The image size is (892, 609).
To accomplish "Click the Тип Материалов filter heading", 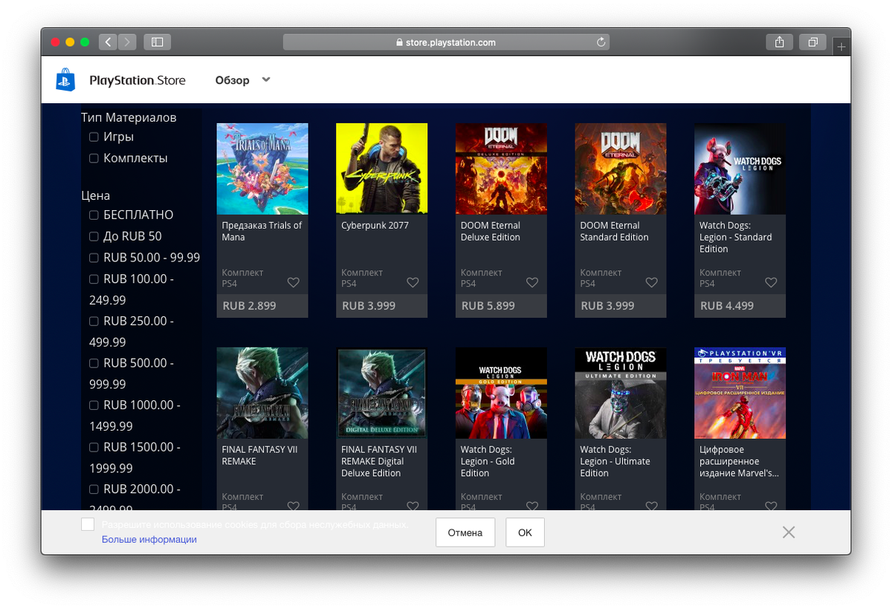I will click(x=129, y=117).
